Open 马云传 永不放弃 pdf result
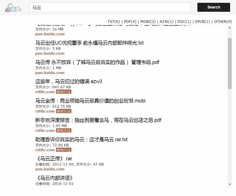This screenshot has height=196, width=236. (97, 62)
